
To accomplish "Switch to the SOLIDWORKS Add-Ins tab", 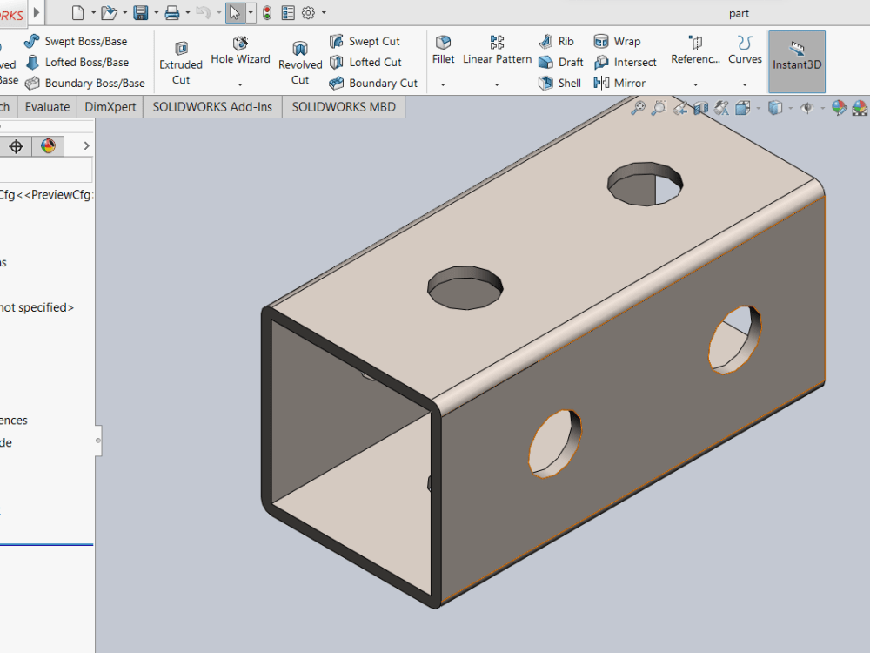I will point(211,106).
